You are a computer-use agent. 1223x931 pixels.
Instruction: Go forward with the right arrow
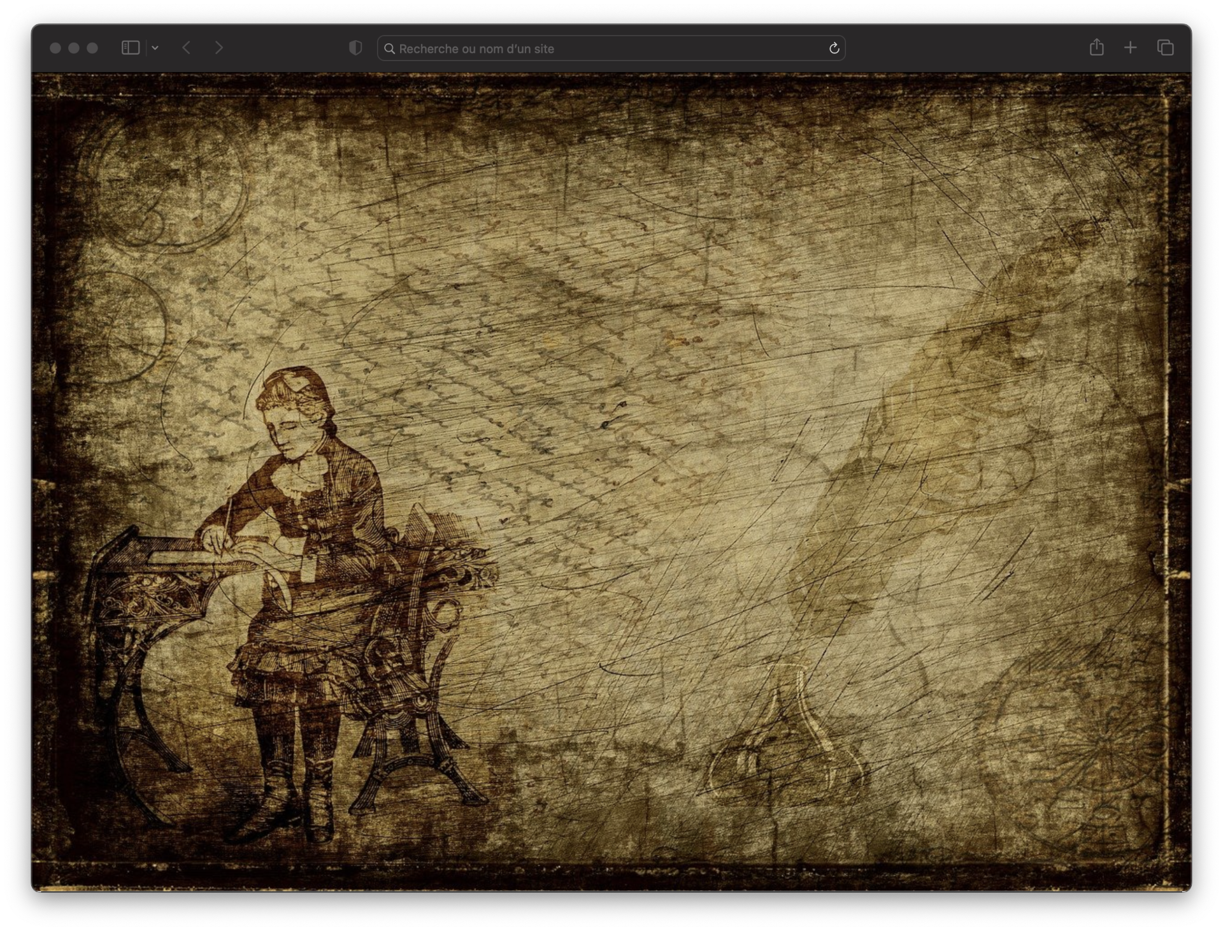tap(219, 48)
